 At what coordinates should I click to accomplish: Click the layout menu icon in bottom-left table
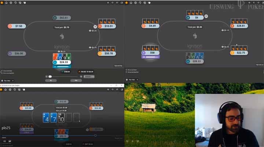click(x=108, y=90)
